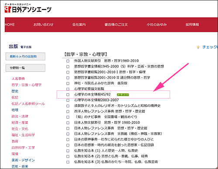Click the 出版 section heading
The width and height of the screenshot is (218, 169).
pos(14,46)
